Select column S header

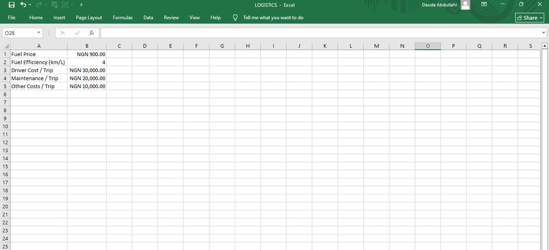tap(530, 46)
